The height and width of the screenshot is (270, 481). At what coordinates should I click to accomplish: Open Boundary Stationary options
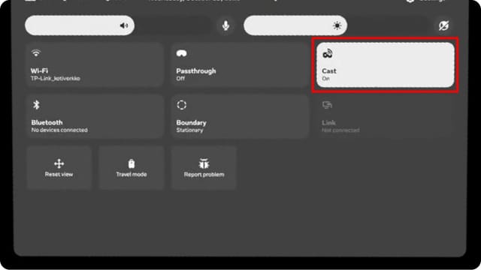[240, 116]
